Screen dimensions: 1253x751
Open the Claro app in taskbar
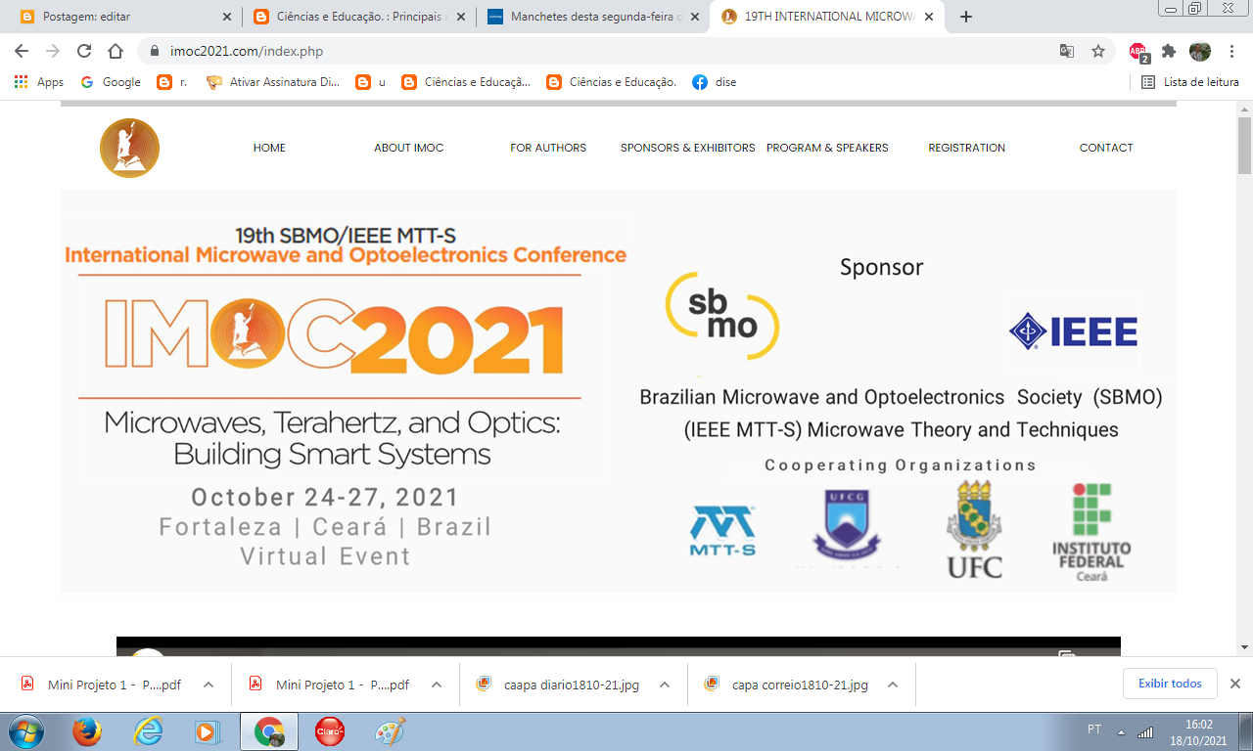tap(330, 731)
